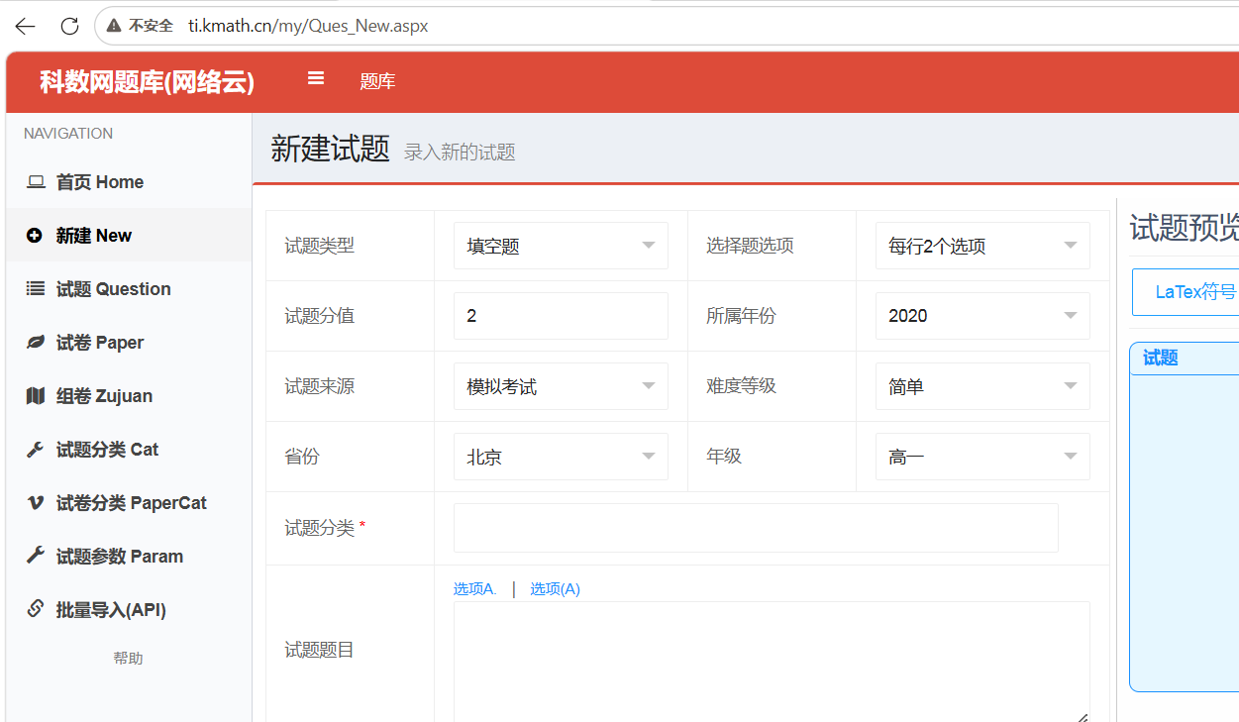Expand the 省份 dropdown showing 北京
Viewport: 1239px width, 722px height.
coord(561,457)
